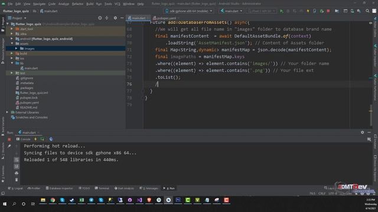Open the Project view type dropdown
Viewport: 378px width, 212px height.
[x=17, y=18]
